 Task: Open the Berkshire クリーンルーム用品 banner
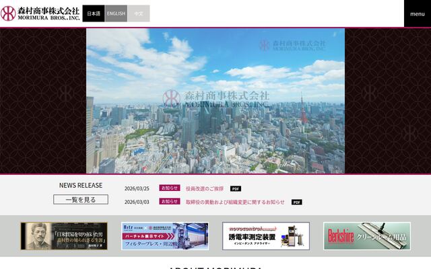[x=367, y=236]
